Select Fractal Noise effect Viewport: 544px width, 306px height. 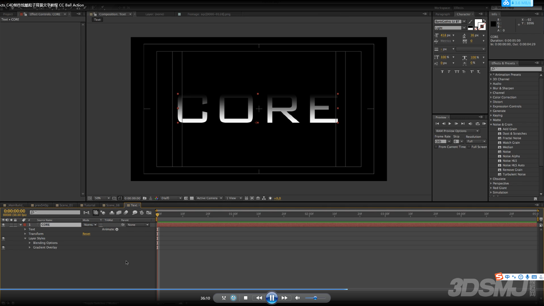pyautogui.click(x=512, y=138)
